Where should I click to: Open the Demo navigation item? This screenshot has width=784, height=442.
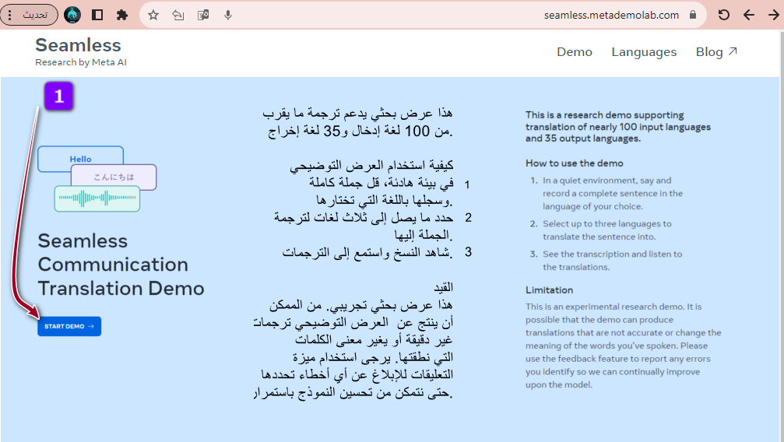click(575, 52)
